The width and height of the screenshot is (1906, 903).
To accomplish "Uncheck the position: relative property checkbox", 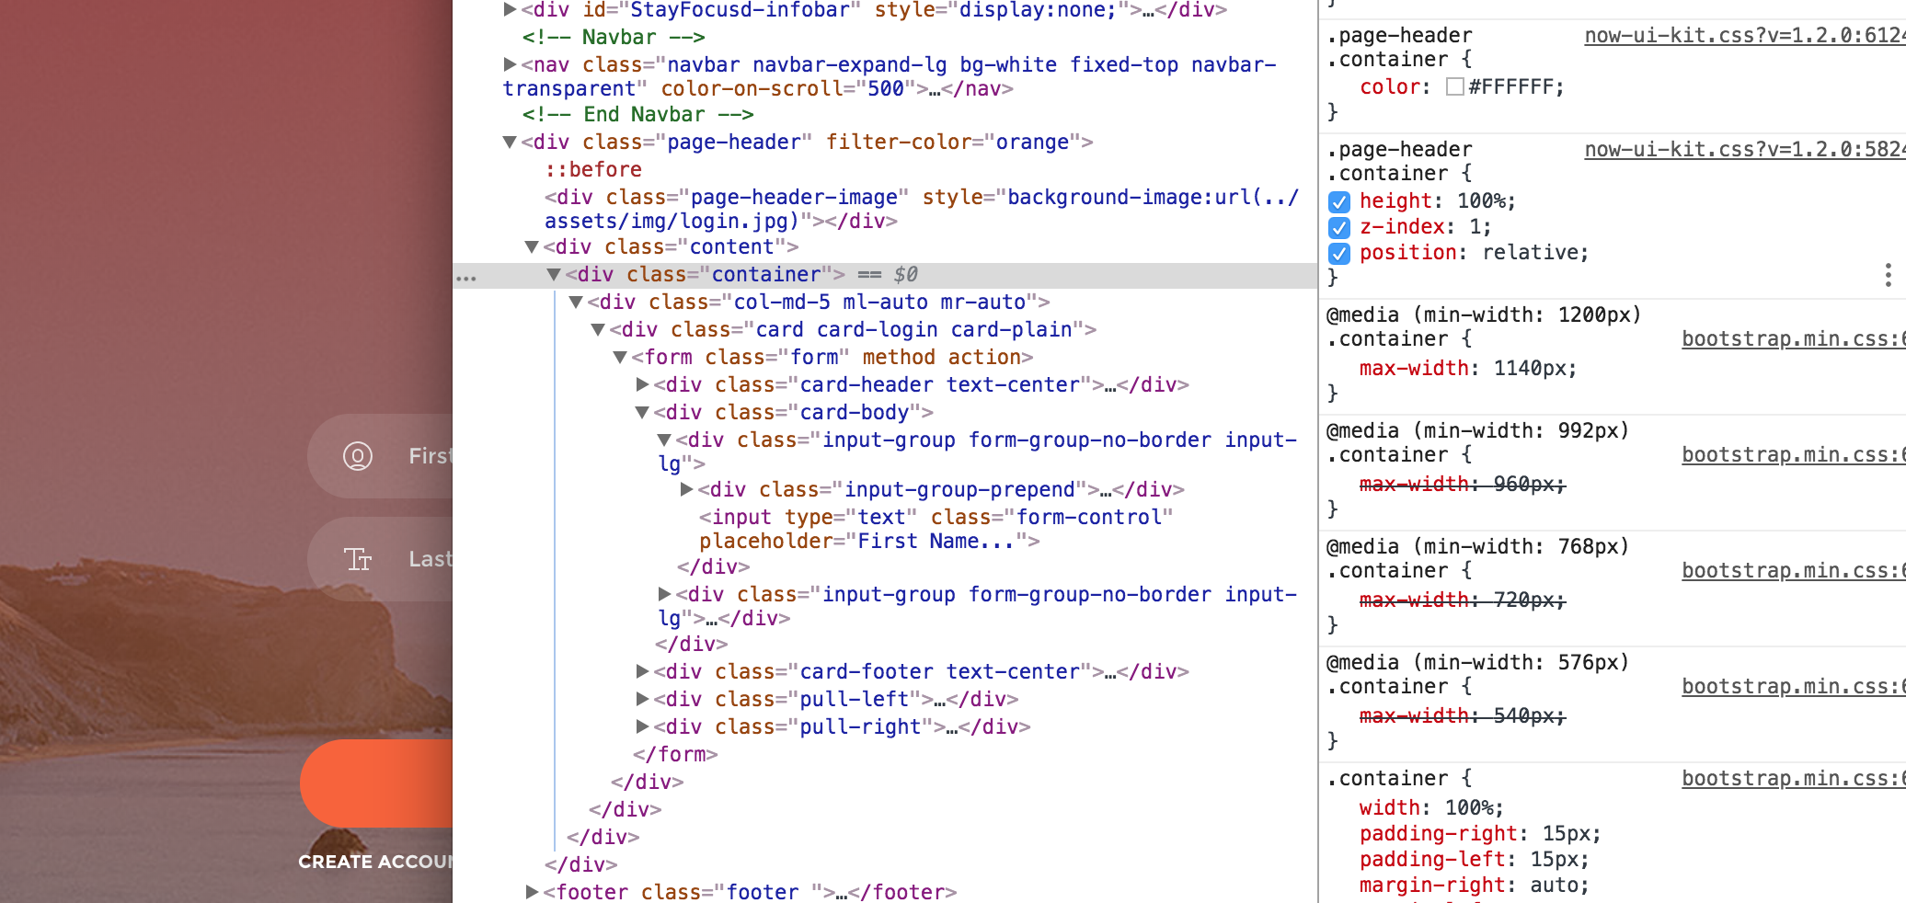I will click(1339, 253).
